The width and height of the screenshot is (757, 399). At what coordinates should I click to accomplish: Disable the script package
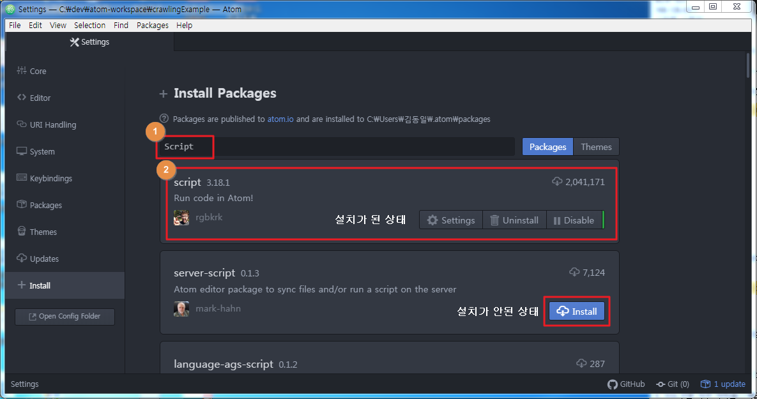(x=574, y=220)
